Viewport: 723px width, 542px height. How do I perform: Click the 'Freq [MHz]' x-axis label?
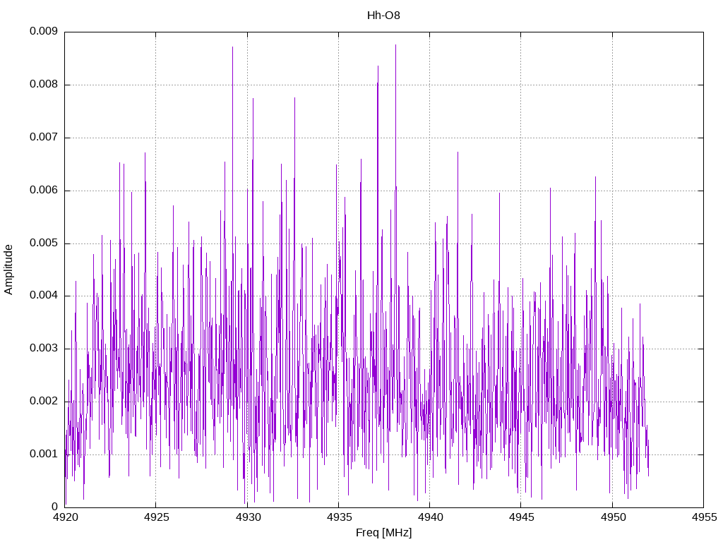tap(383, 533)
